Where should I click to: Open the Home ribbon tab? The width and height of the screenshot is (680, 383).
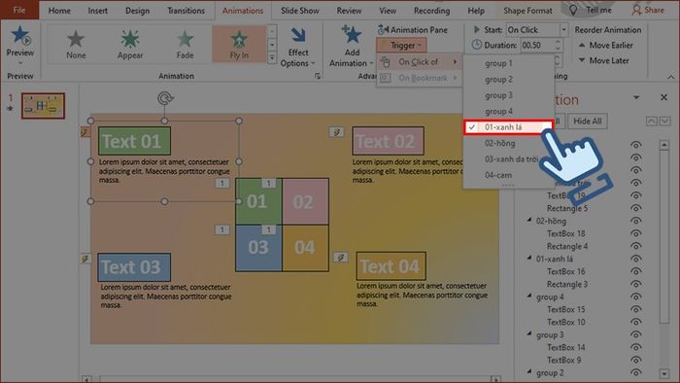click(x=59, y=11)
